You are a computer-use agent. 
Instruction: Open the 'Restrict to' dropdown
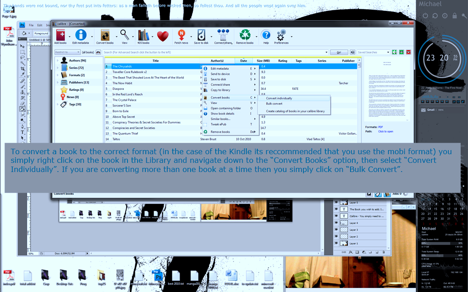68,52
